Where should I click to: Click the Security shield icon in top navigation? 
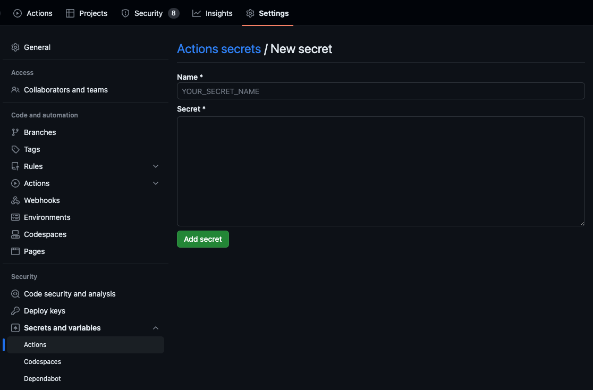[125, 13]
